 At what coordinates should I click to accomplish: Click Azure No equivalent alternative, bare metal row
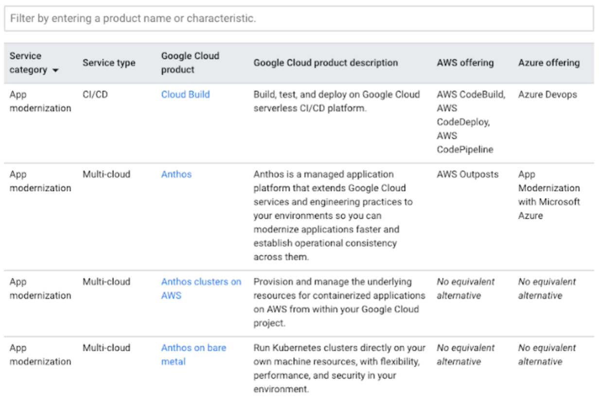tap(547, 354)
